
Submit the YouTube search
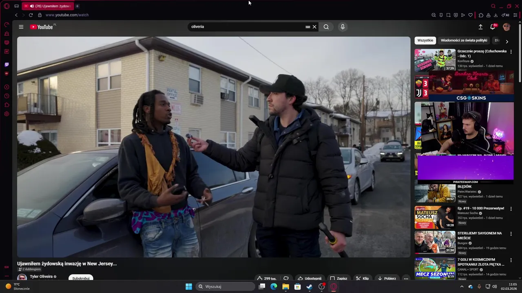pos(326,27)
